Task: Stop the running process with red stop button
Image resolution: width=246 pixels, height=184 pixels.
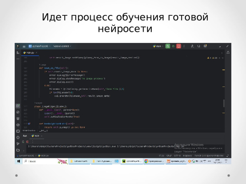Action: pyautogui.click(x=178, y=46)
